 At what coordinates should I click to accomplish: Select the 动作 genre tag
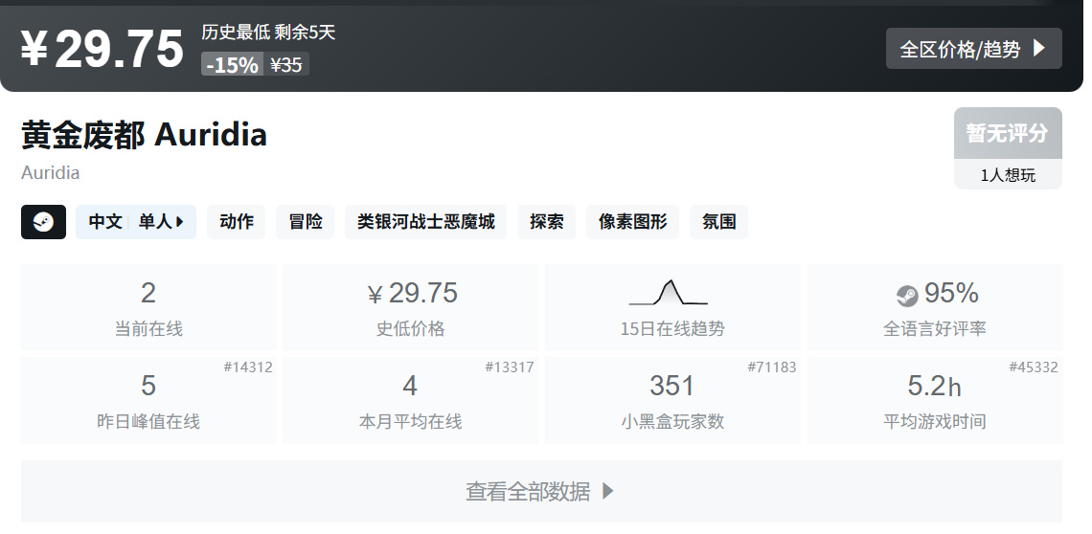click(x=236, y=222)
